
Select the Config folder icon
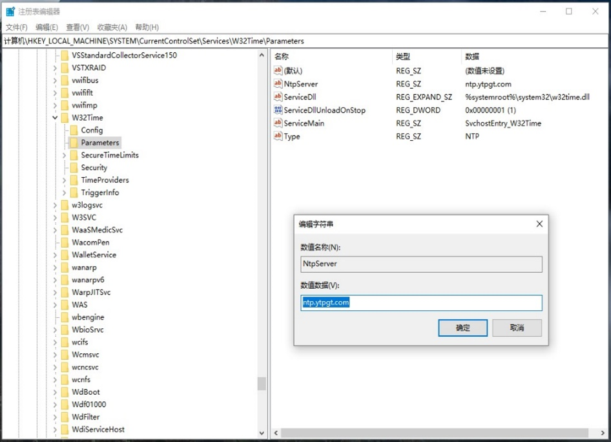coord(74,130)
